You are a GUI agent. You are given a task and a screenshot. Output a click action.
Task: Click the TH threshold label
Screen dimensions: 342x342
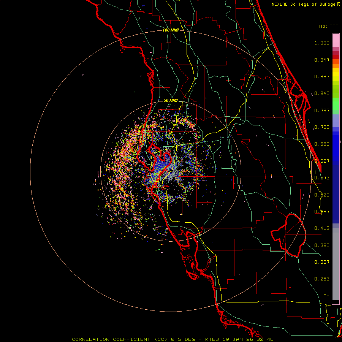point(326,296)
